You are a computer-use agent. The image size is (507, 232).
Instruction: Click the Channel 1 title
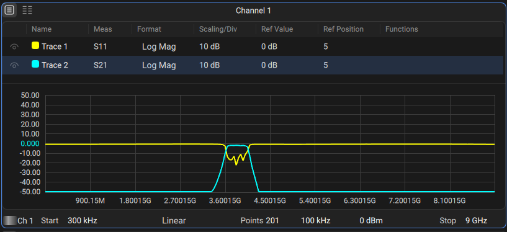pyautogui.click(x=253, y=11)
